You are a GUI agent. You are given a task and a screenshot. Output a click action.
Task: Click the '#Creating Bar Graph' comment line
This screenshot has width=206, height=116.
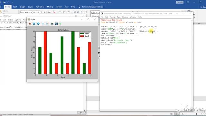pos(111,20)
